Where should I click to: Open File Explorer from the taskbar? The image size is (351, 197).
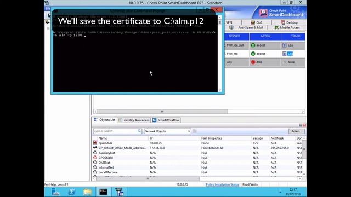pos(88,192)
